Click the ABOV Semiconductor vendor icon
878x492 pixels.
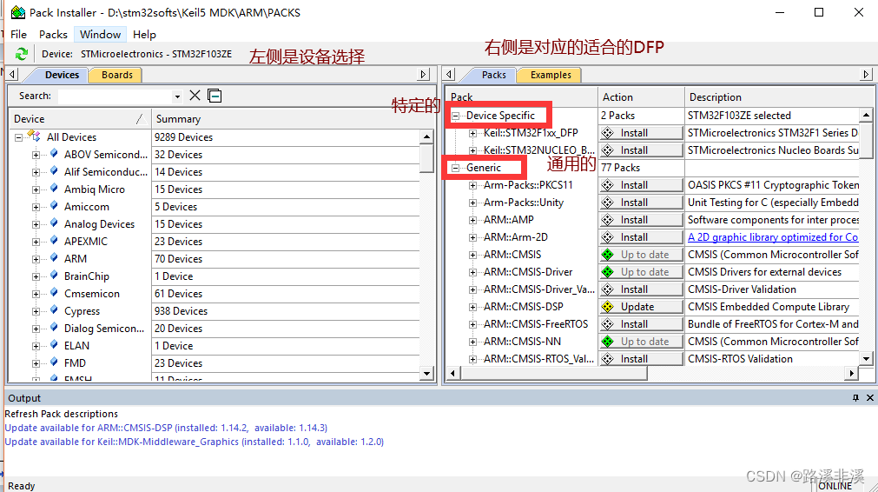54,153
